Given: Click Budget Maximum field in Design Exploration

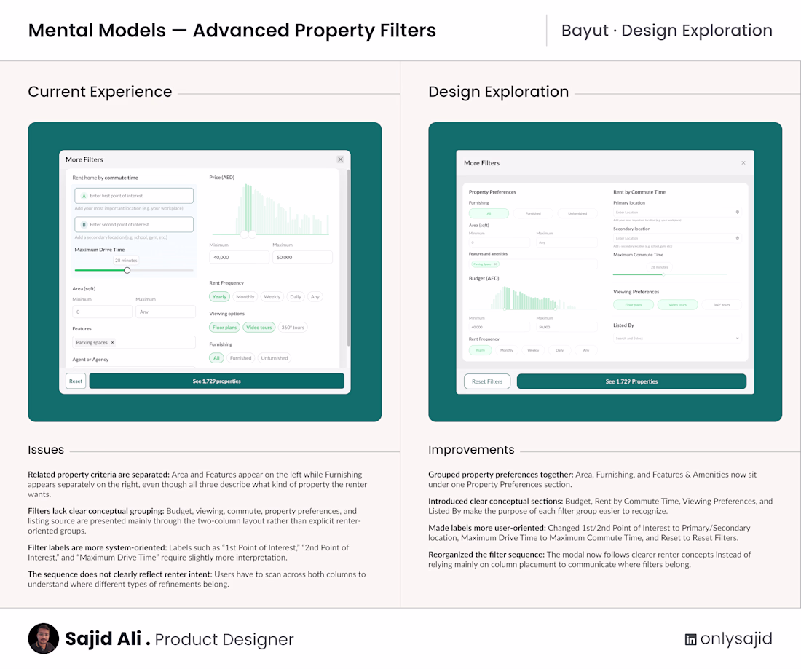Looking at the screenshot, I should (567, 327).
